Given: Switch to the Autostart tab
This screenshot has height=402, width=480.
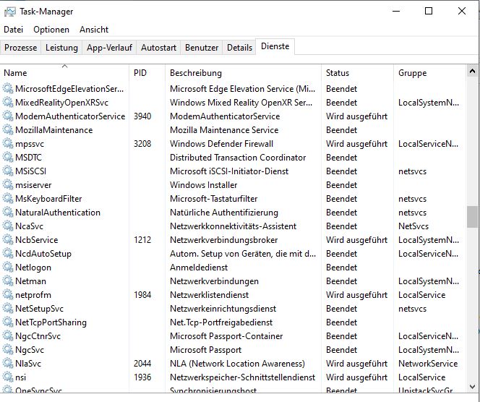Looking at the screenshot, I should click(x=158, y=48).
